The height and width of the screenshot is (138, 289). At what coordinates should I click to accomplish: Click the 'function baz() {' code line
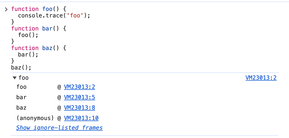click(39, 48)
